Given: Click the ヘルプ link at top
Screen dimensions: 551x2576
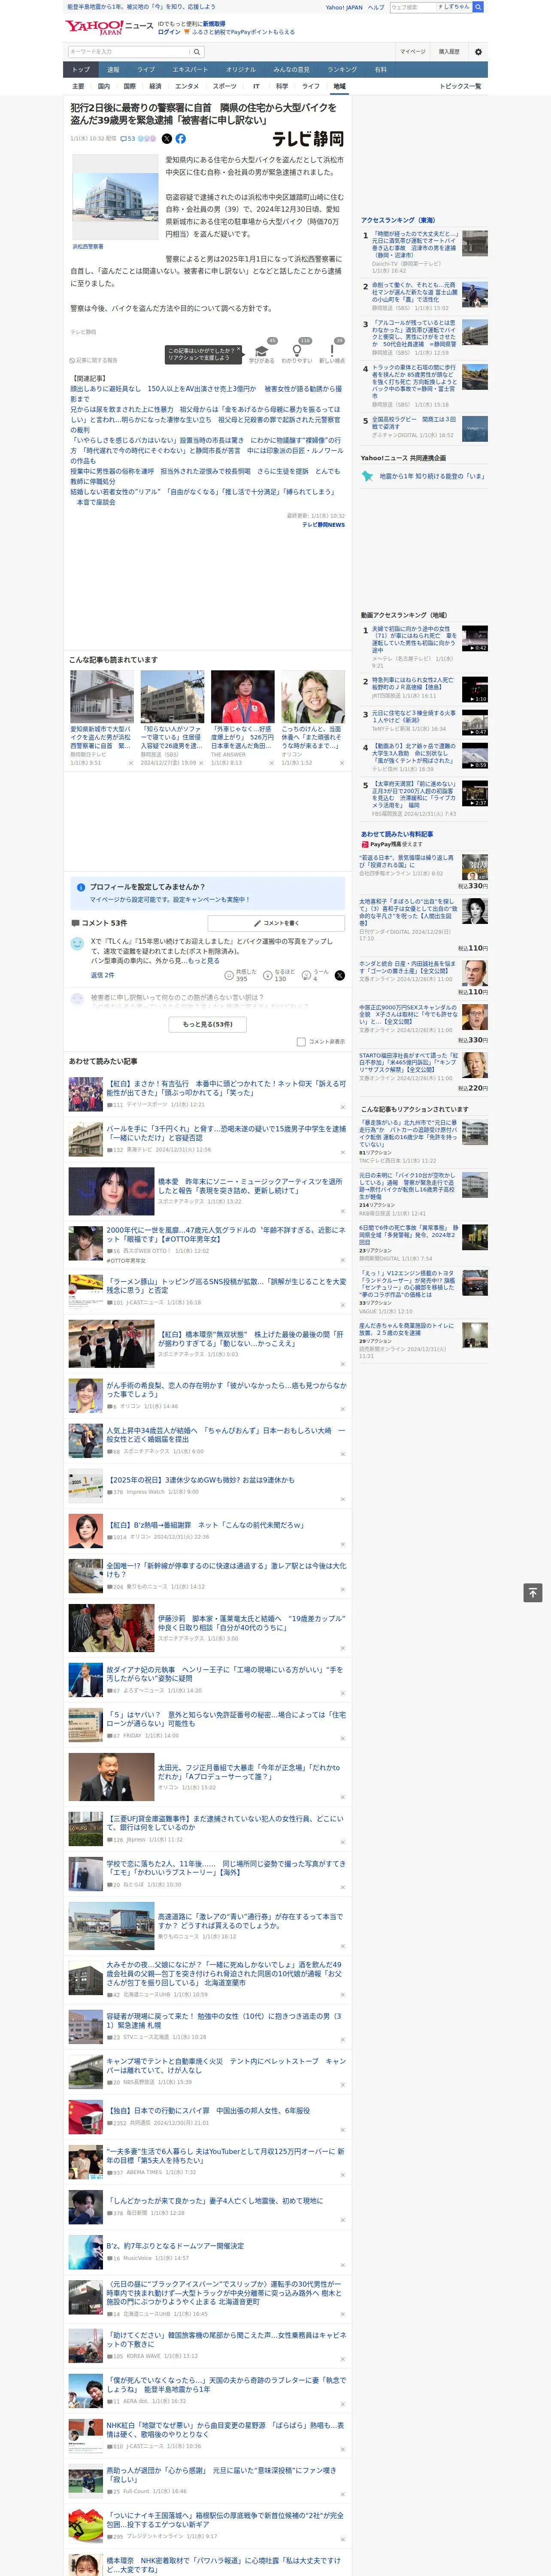Looking at the screenshot, I should point(376,7).
